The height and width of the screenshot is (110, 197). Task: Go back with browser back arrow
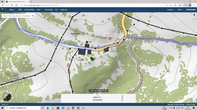tap(3, 5)
